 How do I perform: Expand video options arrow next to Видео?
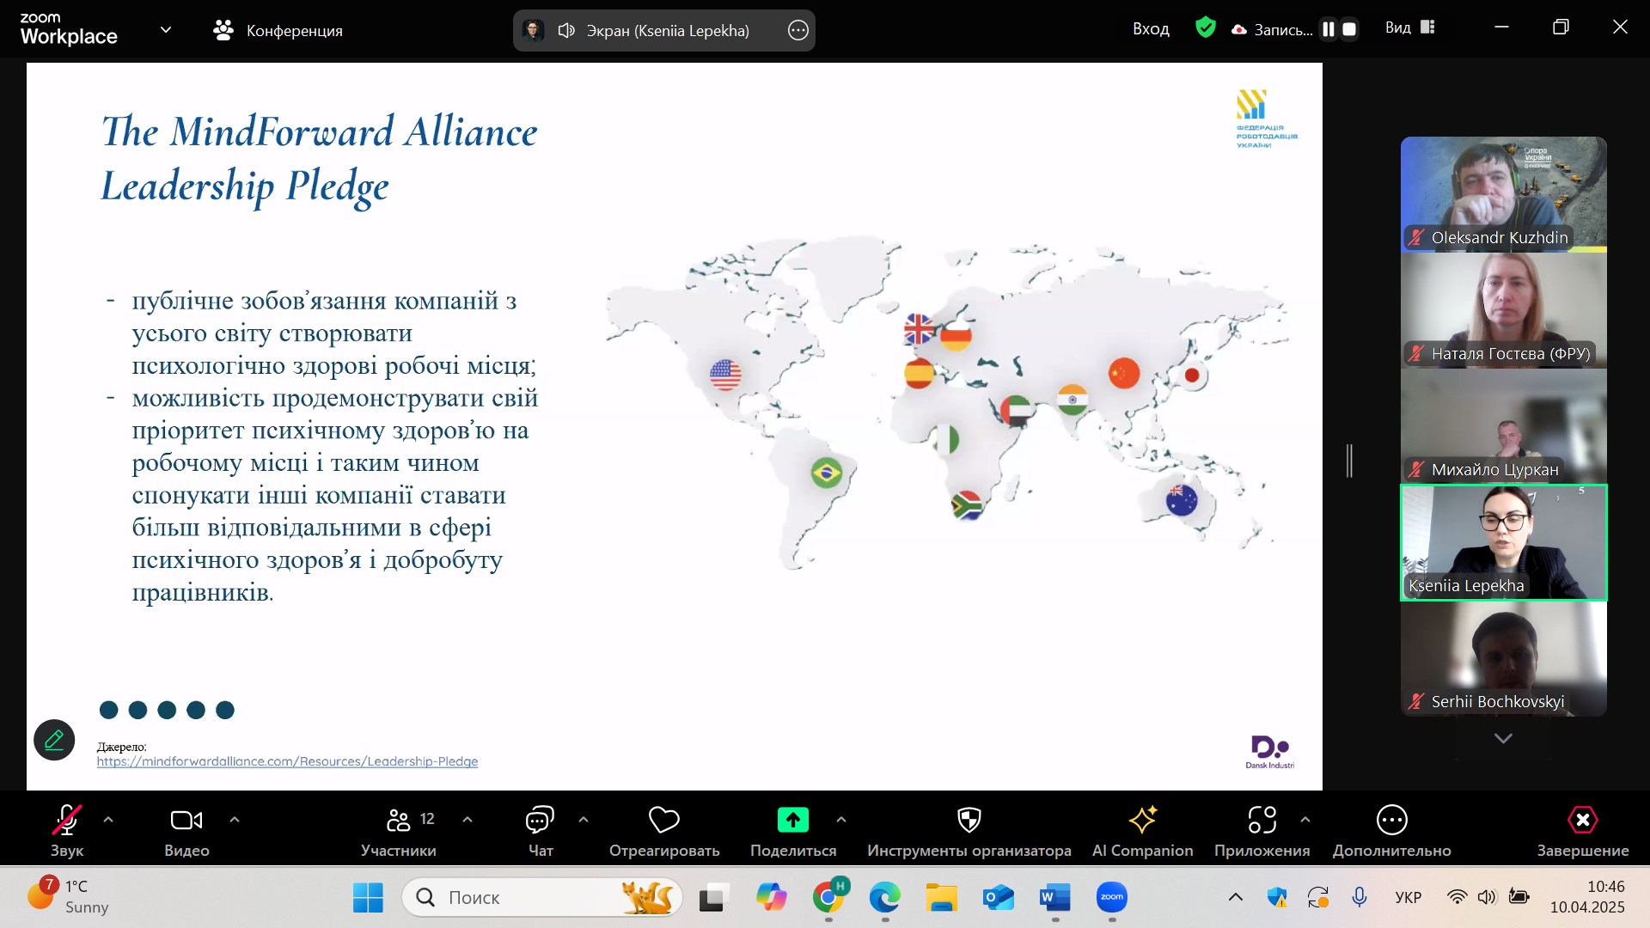point(235,820)
